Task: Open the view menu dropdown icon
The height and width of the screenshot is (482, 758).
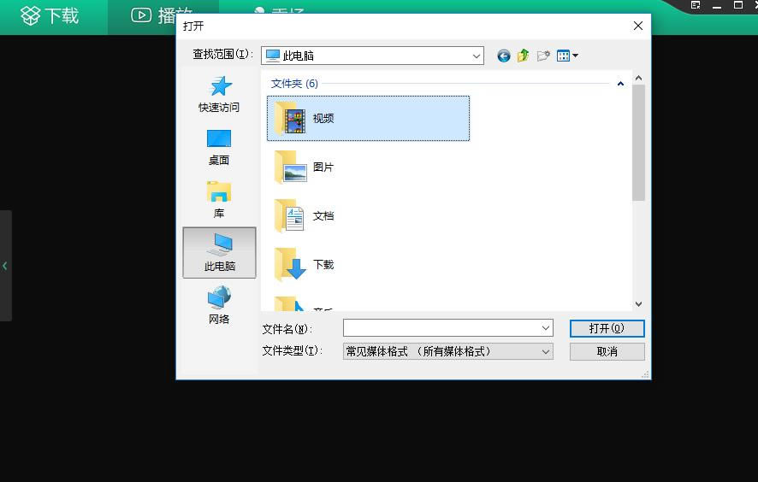Action: (x=567, y=56)
